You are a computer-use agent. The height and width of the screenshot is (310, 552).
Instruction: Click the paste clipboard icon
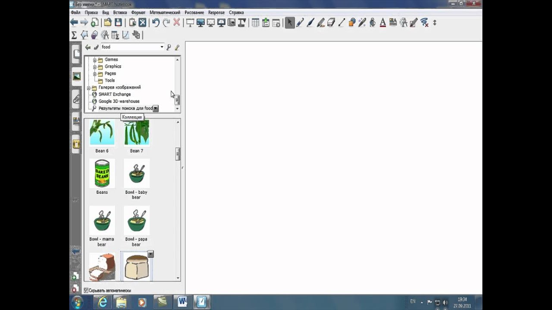coord(132,23)
